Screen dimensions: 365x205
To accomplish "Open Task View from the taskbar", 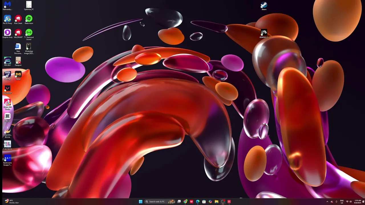I will pos(179,202).
